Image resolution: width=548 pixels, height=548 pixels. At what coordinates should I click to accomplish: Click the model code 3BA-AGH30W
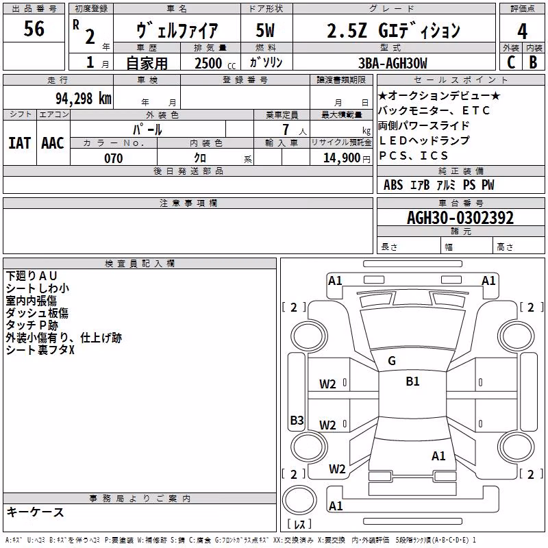click(x=393, y=63)
